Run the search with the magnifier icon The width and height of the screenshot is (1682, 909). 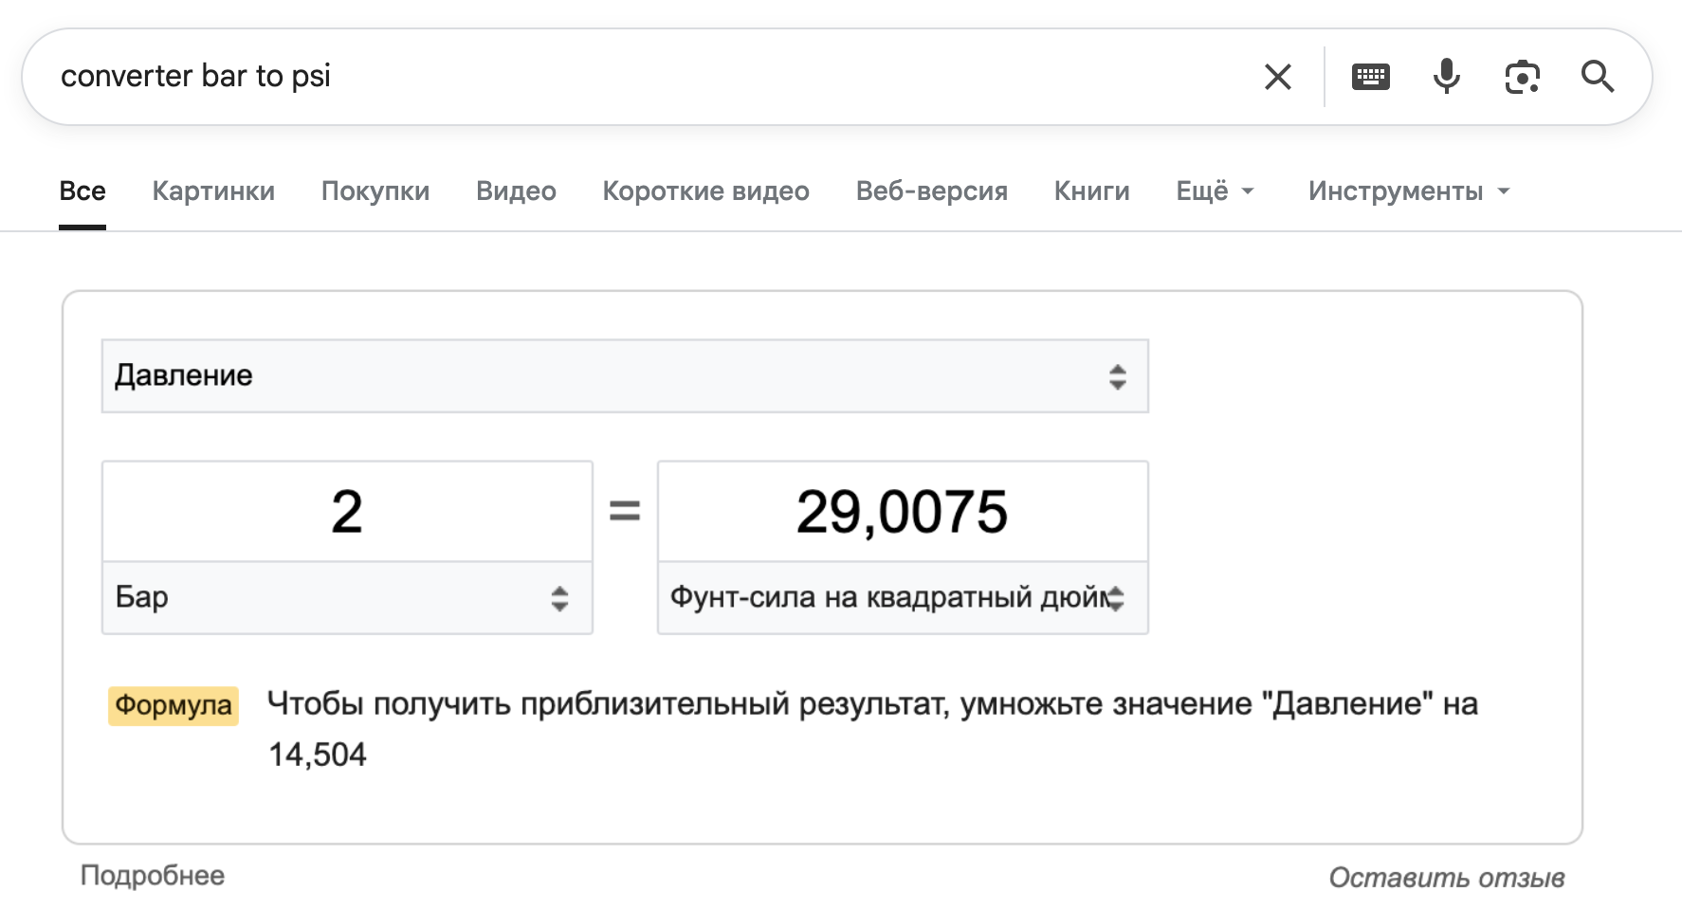click(1599, 76)
